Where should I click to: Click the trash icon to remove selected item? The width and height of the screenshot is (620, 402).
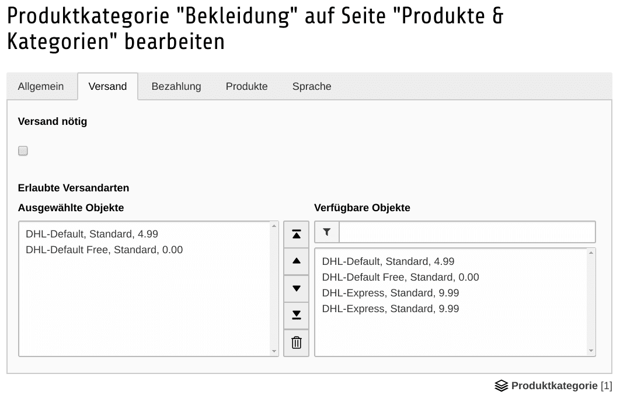click(297, 342)
